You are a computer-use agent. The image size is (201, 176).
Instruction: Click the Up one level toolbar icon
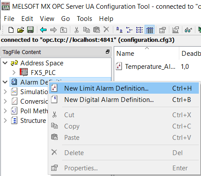(x=63, y=30)
